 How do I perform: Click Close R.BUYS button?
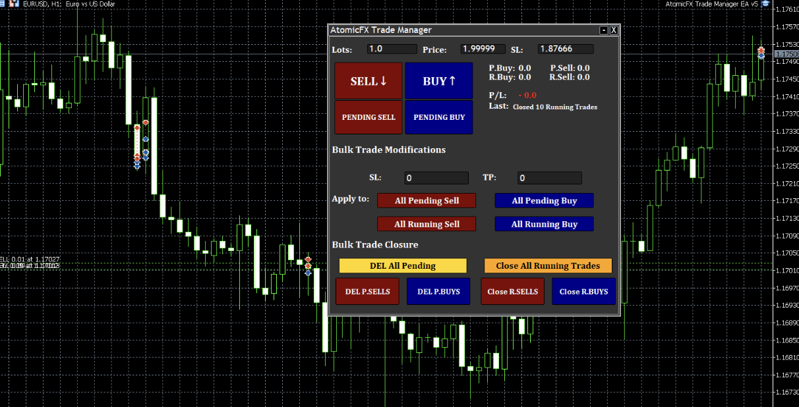coord(583,291)
